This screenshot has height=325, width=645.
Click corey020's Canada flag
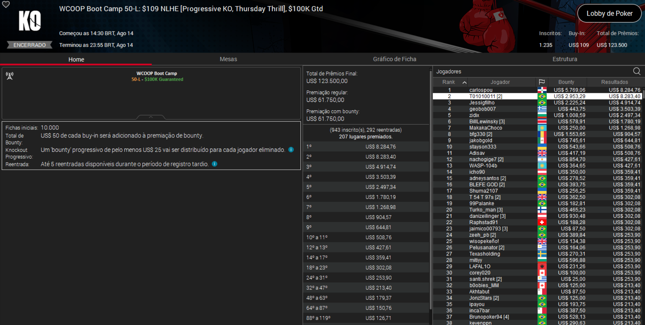coord(542,273)
